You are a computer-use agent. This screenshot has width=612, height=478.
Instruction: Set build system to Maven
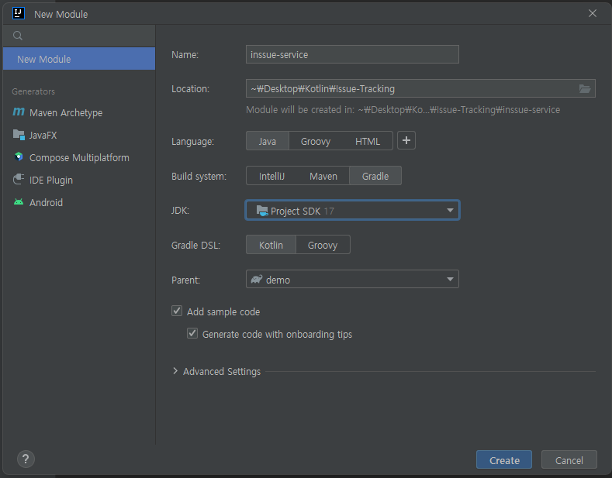click(323, 176)
